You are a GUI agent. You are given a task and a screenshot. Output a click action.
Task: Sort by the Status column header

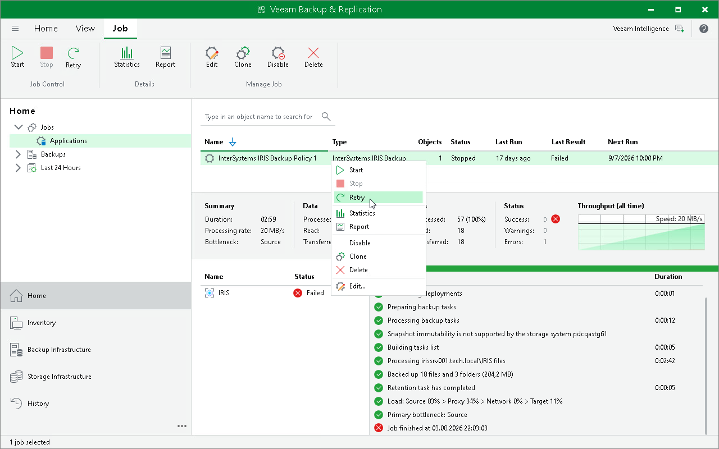(x=461, y=142)
